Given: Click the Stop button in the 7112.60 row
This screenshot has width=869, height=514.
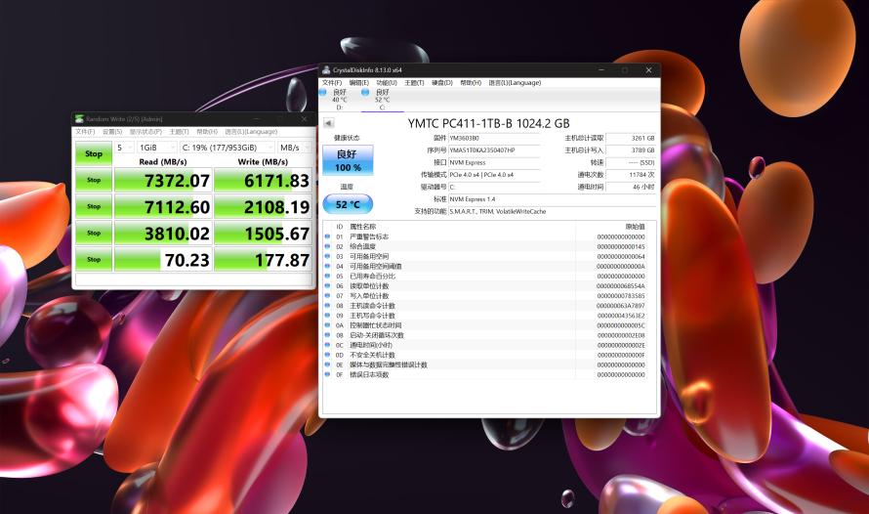Looking at the screenshot, I should [x=94, y=206].
